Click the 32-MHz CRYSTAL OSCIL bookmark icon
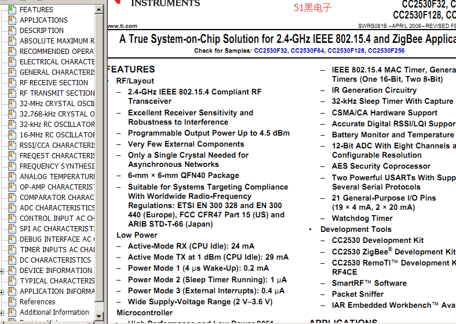The image size is (456, 324). 12,104
